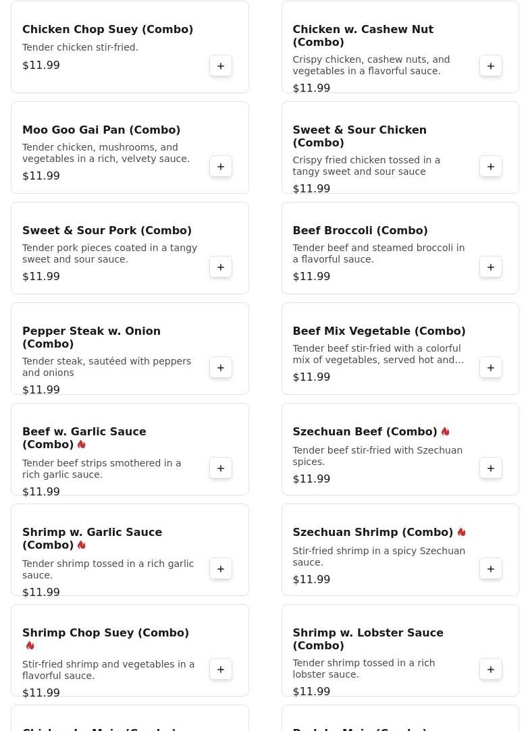This screenshot has height=731, width=530.
Task: Select Moo Goo Gai Pan description text
Action: coord(106,153)
